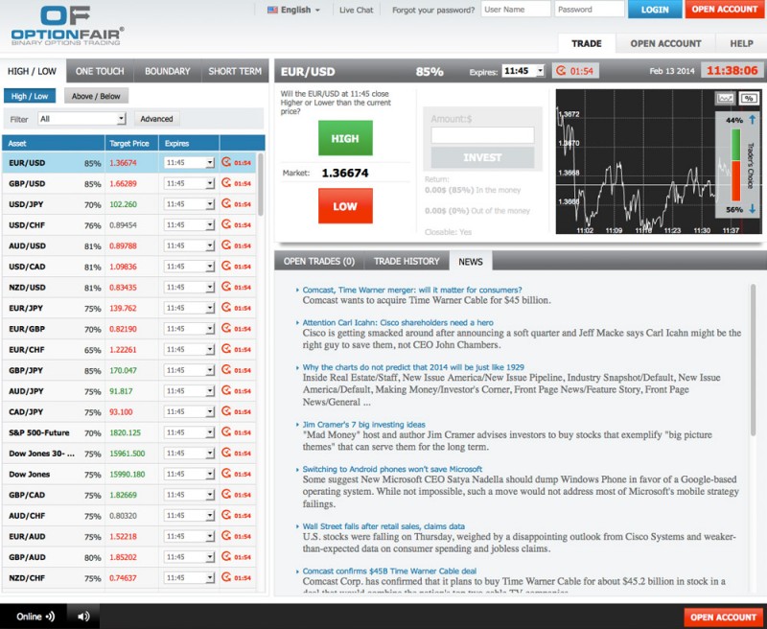
Task: Click the Online status indicator in bottom bar
Action: point(35,617)
